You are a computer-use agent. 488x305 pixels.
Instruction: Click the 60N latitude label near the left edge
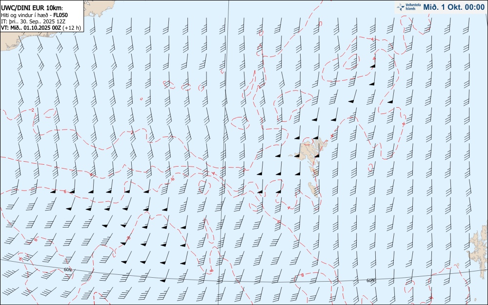coord(67,269)
